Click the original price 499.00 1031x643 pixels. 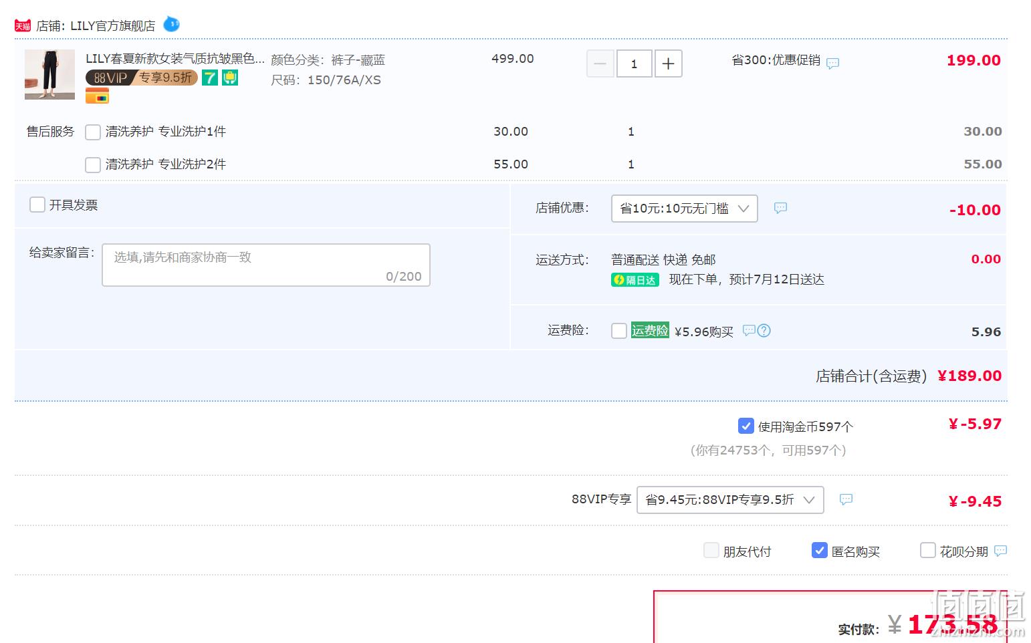513,59
